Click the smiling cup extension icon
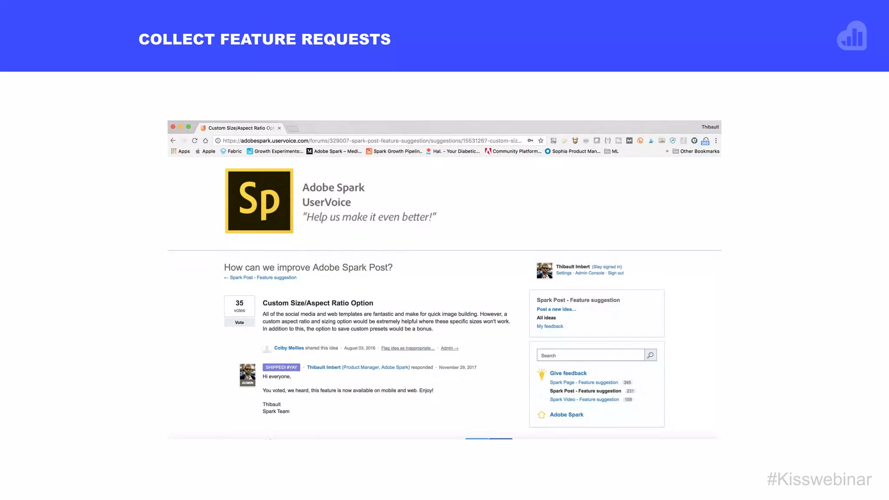The width and height of the screenshot is (889, 500). [x=575, y=141]
